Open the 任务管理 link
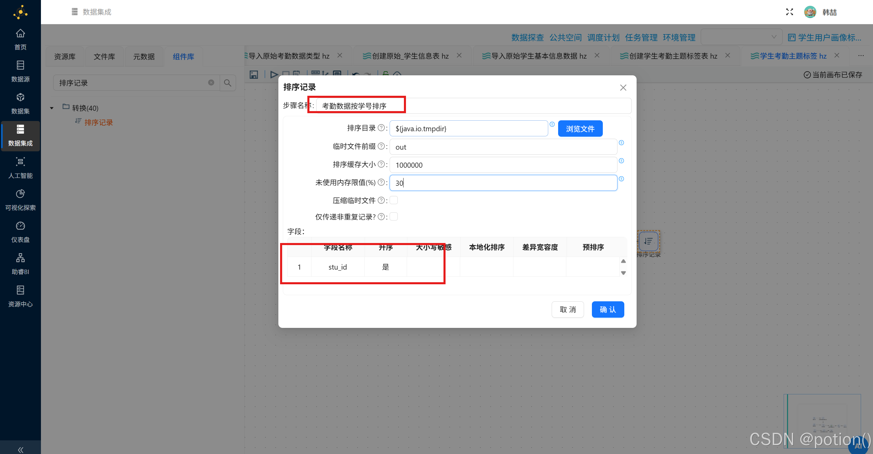The image size is (873, 454). click(641, 37)
